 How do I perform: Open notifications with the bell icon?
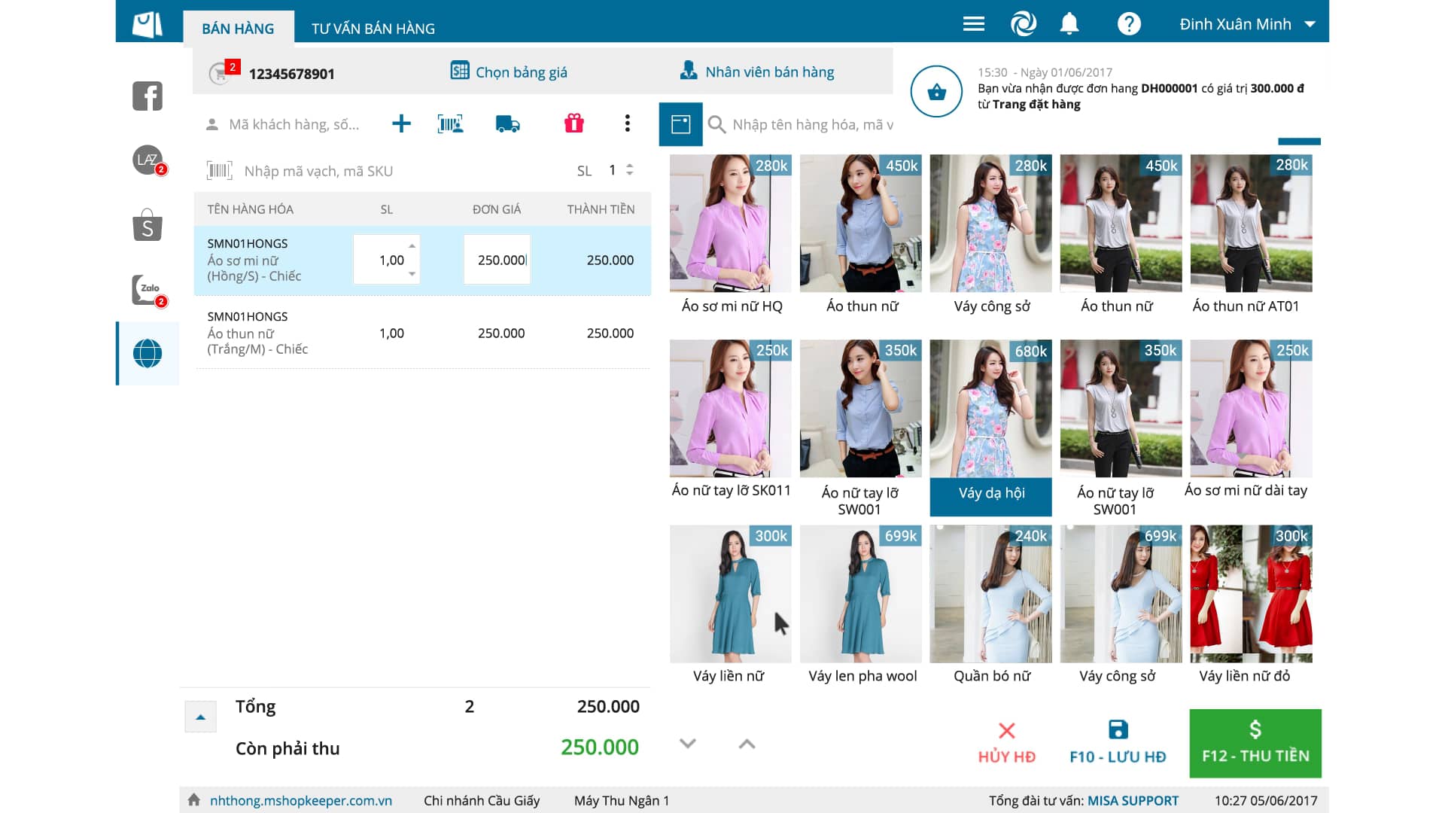pos(1069,23)
